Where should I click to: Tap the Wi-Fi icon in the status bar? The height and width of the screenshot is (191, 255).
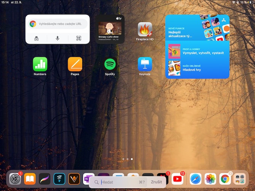pos(234,2)
